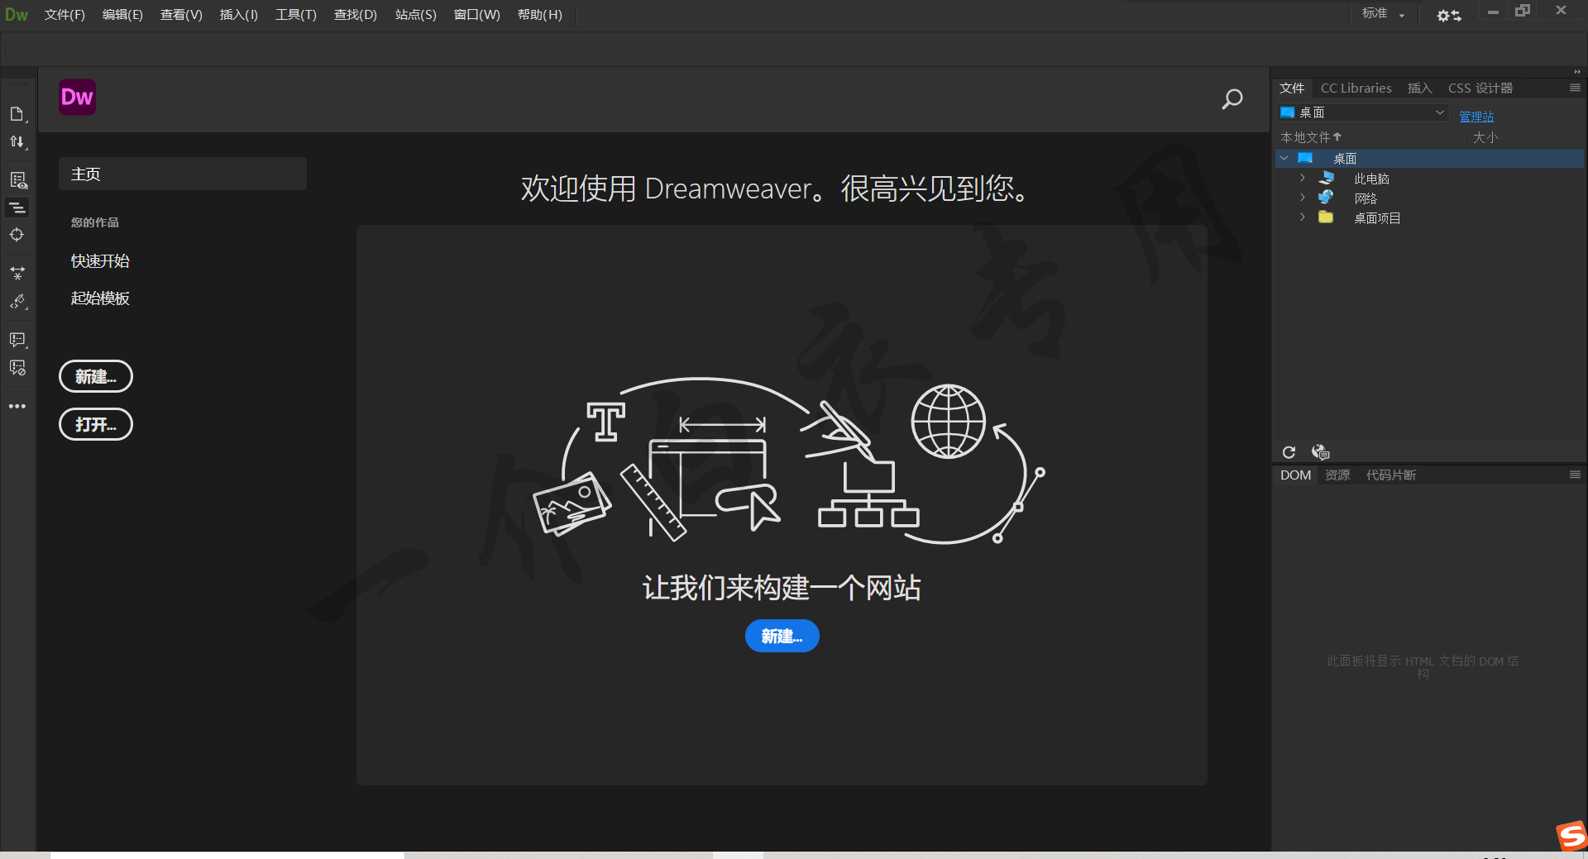Image resolution: width=1588 pixels, height=859 pixels.
Task: Click the blue 新建... button
Action: pyautogui.click(x=782, y=636)
